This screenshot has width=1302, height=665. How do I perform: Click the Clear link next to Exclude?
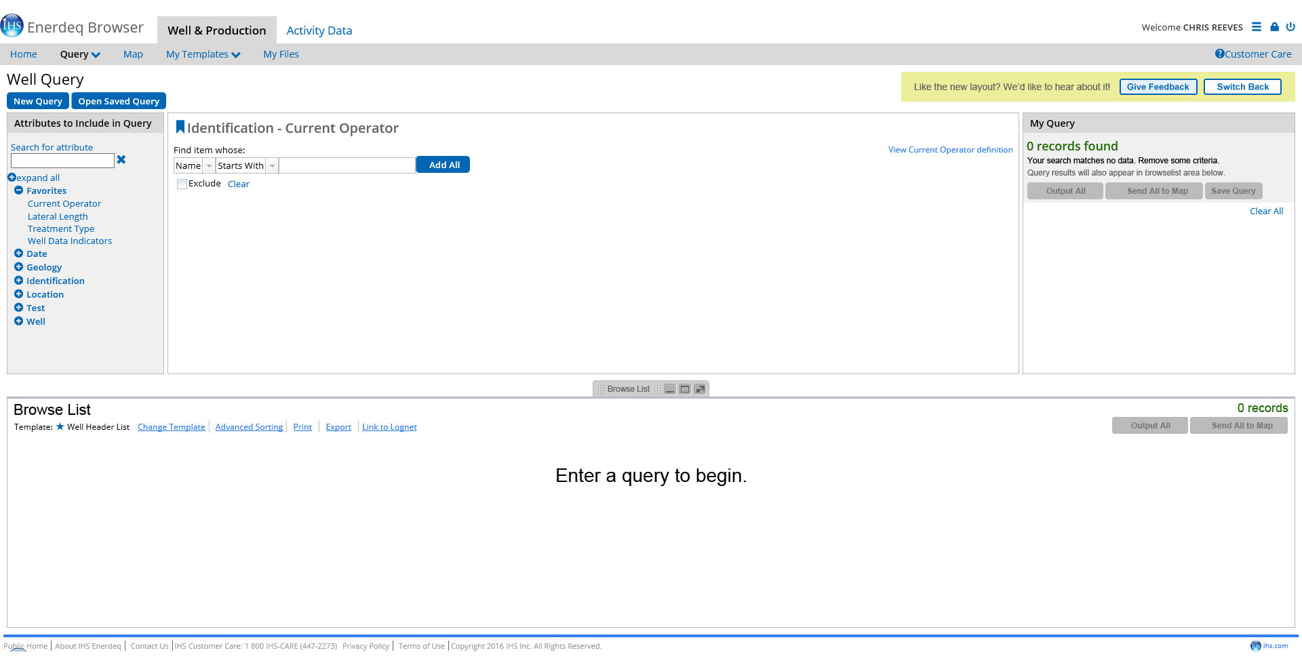click(x=238, y=184)
